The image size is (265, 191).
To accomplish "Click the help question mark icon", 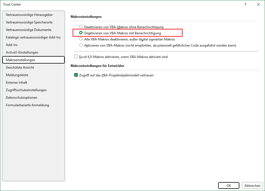I will coord(245,4).
